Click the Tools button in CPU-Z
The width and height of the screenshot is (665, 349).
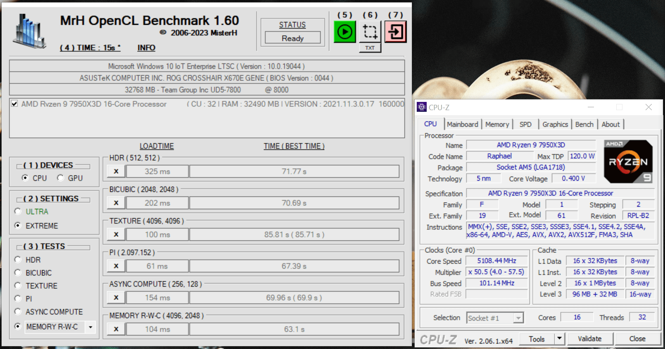(x=537, y=339)
